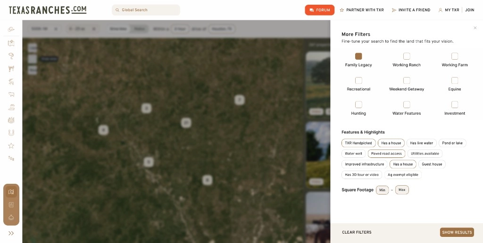Select the Weekend Getaway checkbox
The height and width of the screenshot is (243, 483).
coord(407,80)
